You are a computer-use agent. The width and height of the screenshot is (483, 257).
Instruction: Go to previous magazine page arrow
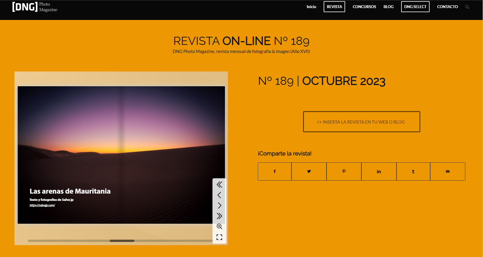(219, 195)
